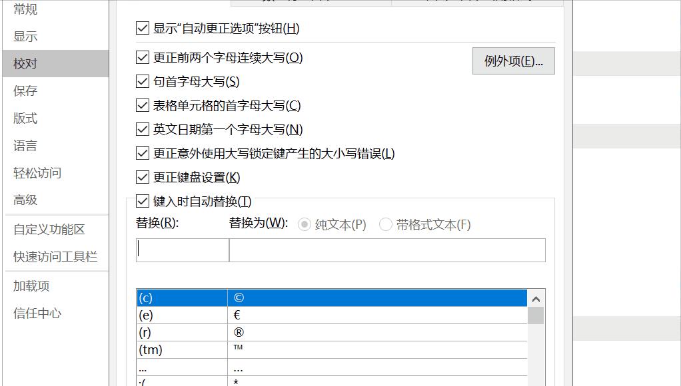Image resolution: width=681 pixels, height=386 pixels.
Task: Click the 替换为 input field
Action: coord(386,250)
